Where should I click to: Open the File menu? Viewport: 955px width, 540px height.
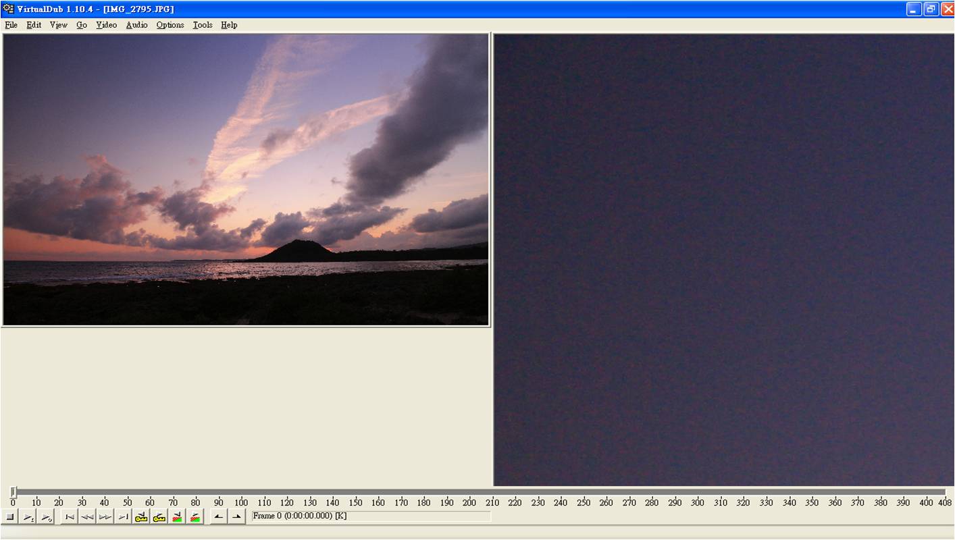[11, 25]
